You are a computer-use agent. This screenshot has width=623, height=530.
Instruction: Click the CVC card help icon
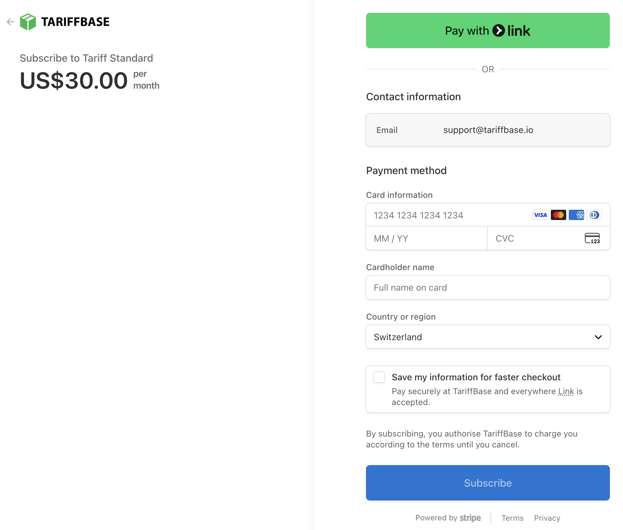[x=592, y=238]
